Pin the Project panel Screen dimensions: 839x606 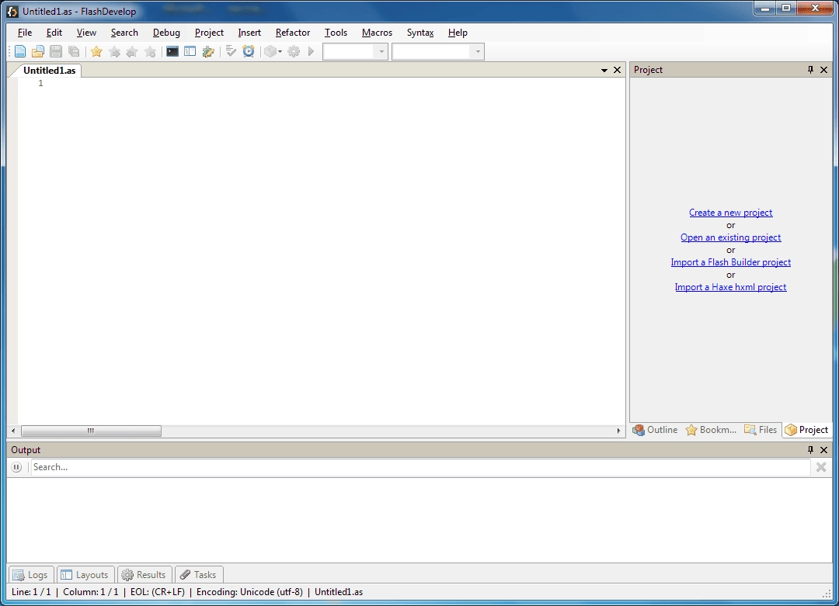810,70
